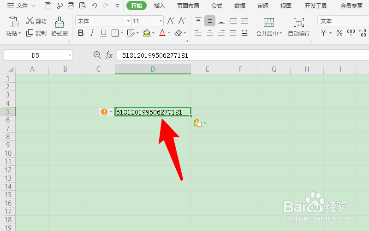Toggle middle vertical alignment

tap(210, 21)
